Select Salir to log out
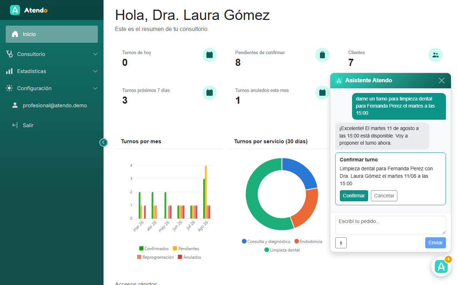This screenshot has height=285, width=457. [28, 125]
